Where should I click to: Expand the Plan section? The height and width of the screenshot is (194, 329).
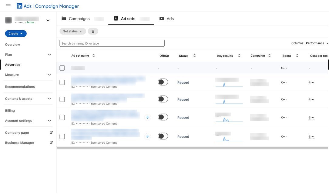49,55
